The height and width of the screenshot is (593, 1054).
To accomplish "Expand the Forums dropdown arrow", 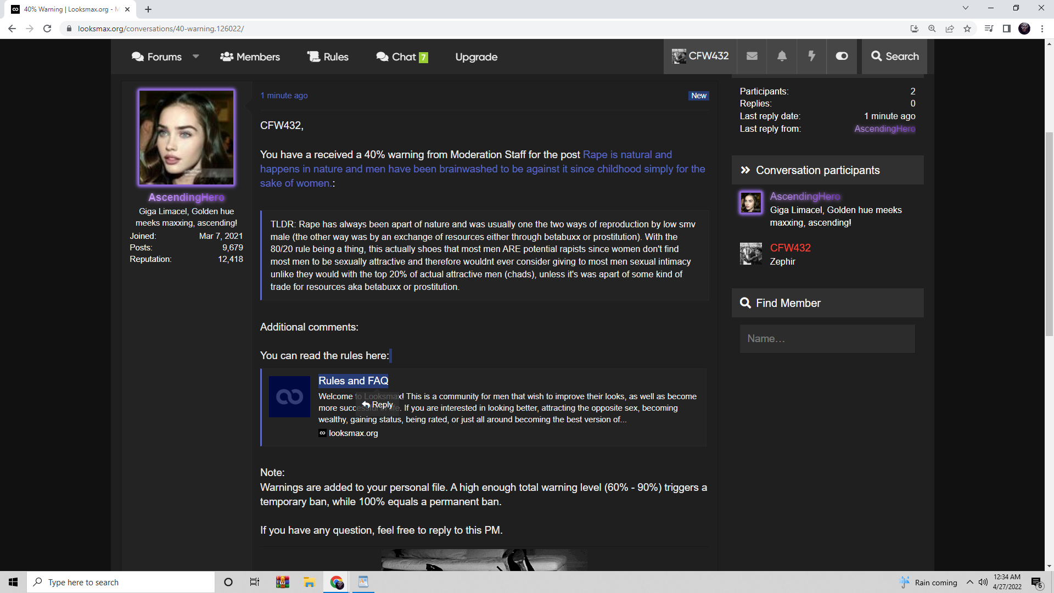I will pyautogui.click(x=196, y=57).
